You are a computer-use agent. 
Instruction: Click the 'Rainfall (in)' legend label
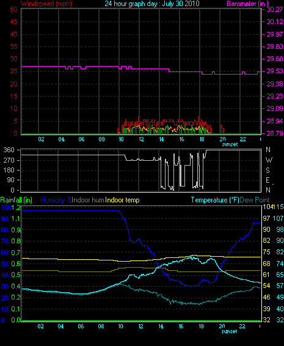pyautogui.click(x=16, y=200)
